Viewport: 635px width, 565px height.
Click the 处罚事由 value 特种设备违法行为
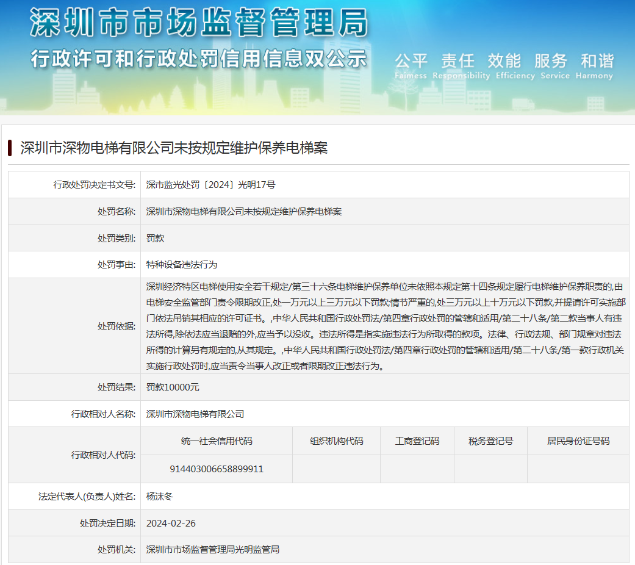coord(182,265)
